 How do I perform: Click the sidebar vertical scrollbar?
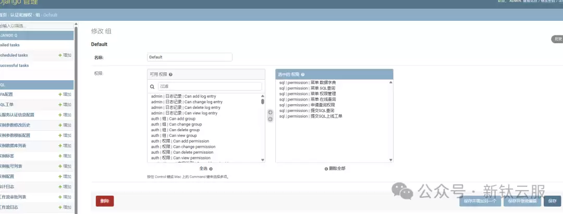(x=76, y=118)
